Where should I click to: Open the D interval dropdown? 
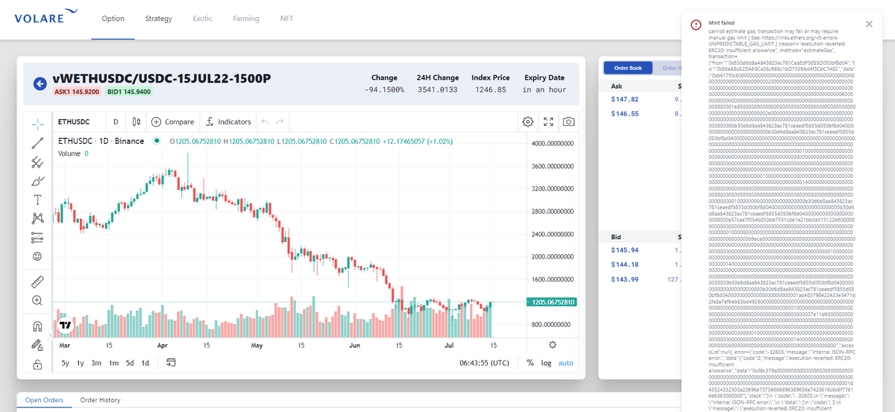(x=116, y=121)
